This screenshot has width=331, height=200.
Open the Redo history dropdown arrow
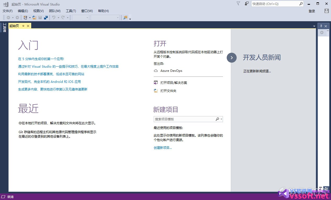point(67,18)
